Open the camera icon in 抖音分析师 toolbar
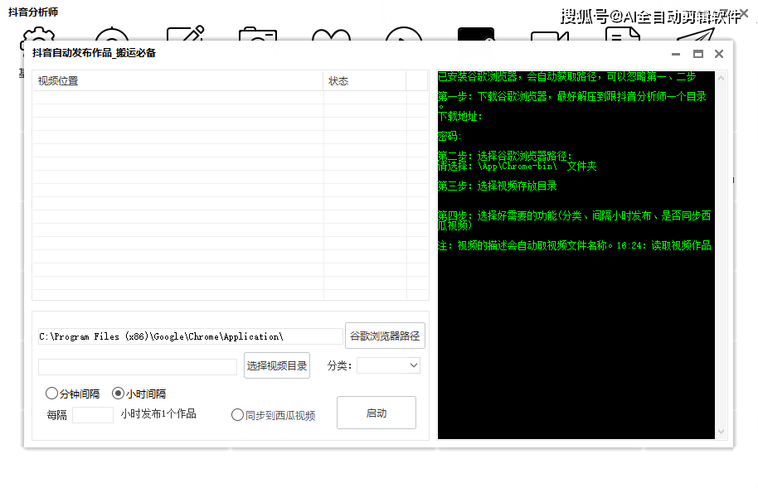 (x=258, y=35)
